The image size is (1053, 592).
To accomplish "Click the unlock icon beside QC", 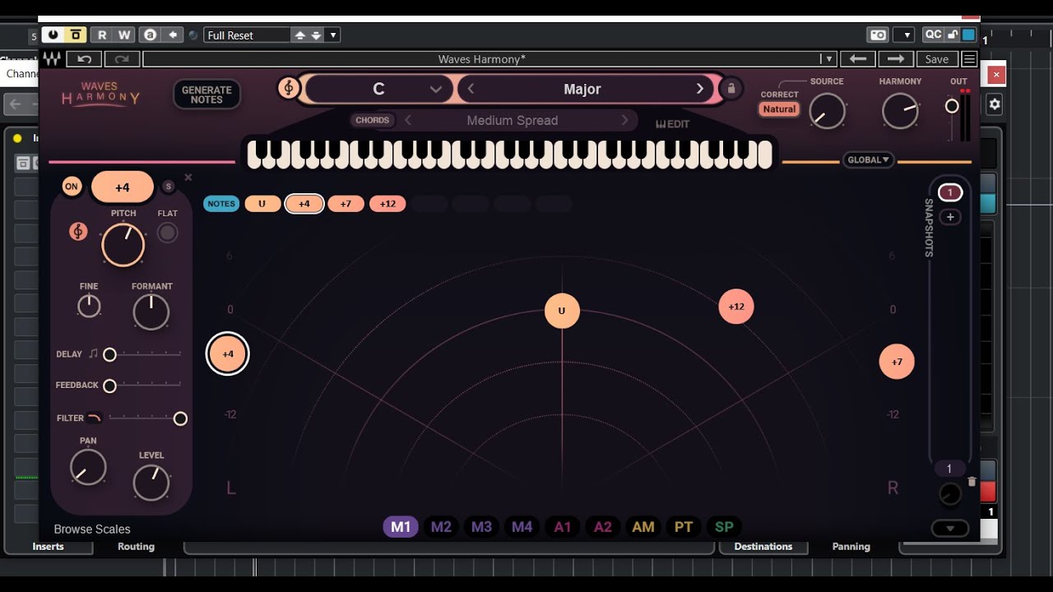I will (953, 35).
